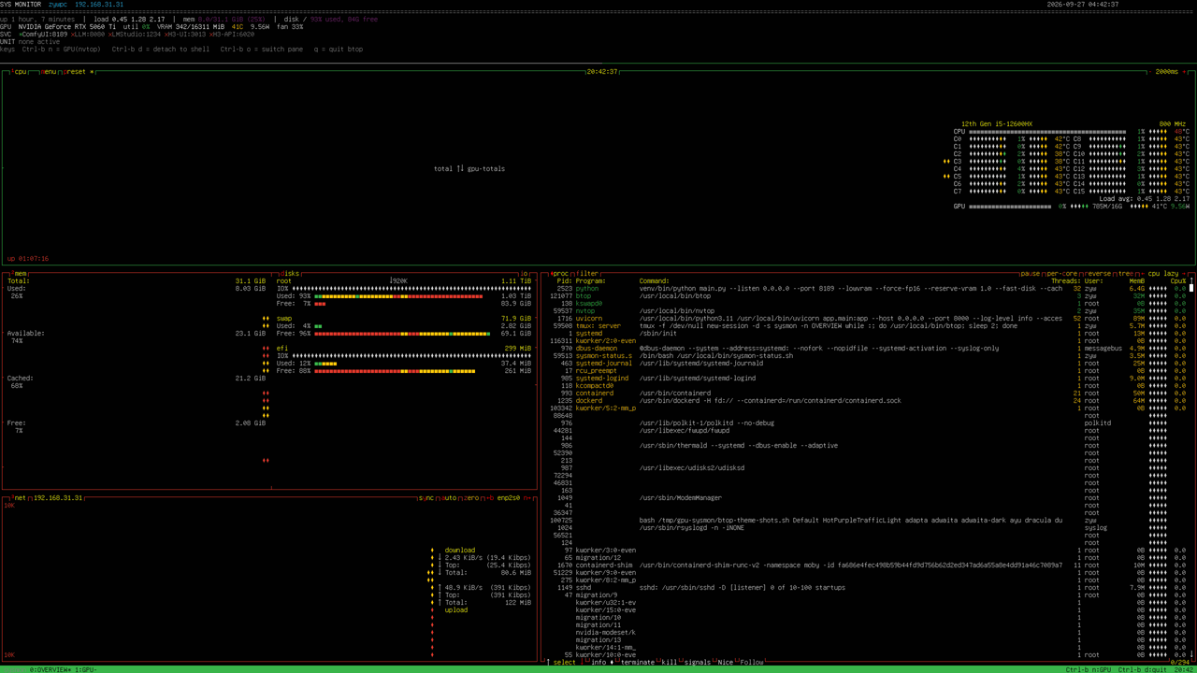This screenshot has width=1197, height=673.
Task: Change the cpu lazy sorting selector
Action: (x=1163, y=274)
